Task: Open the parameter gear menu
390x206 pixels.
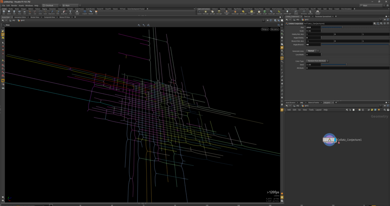Action: click(374, 24)
